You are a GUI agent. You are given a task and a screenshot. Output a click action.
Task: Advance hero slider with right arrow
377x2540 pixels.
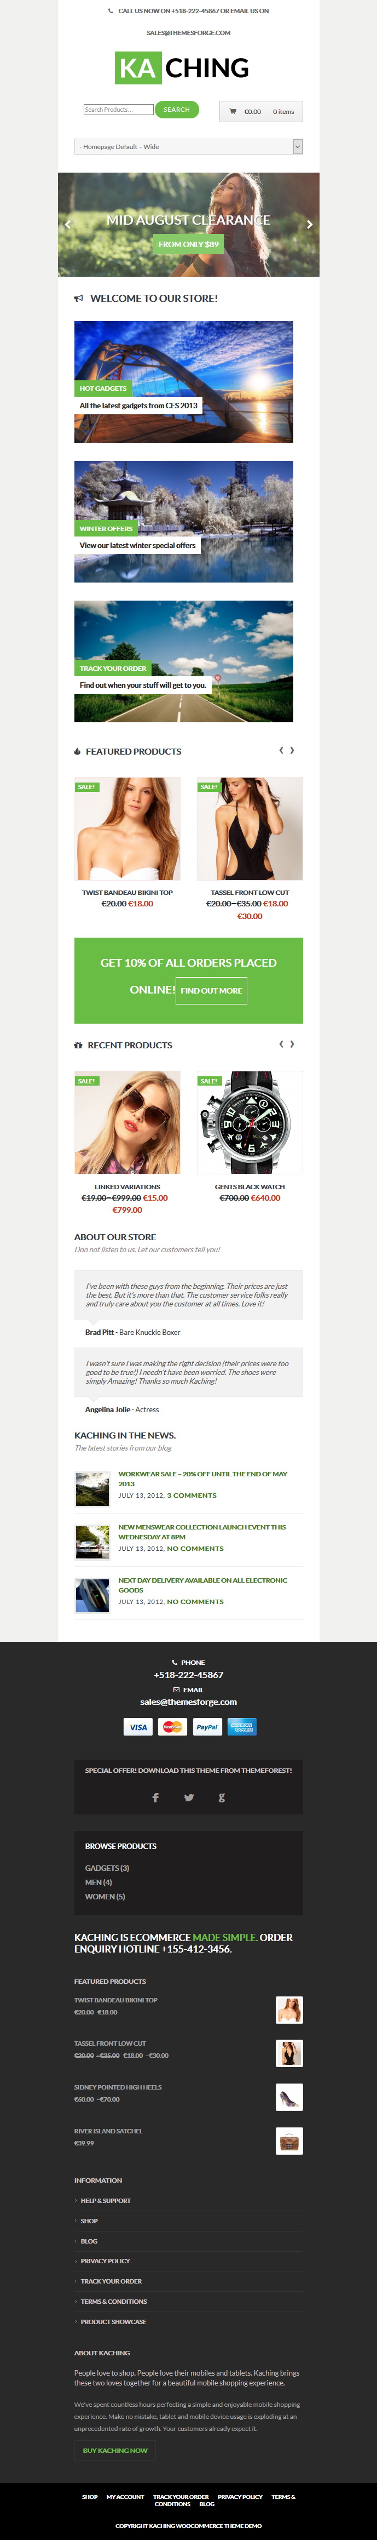tap(310, 225)
